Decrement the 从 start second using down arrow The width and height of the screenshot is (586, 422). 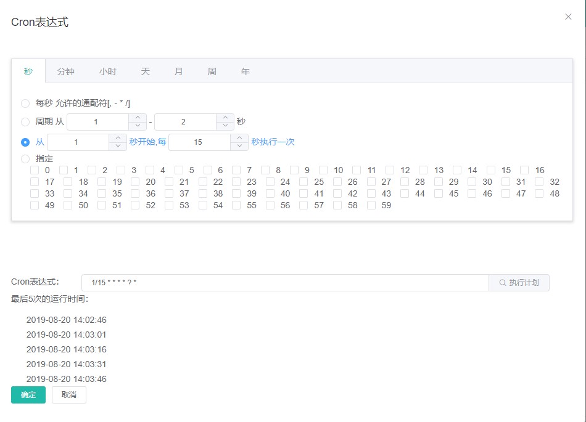(x=118, y=145)
